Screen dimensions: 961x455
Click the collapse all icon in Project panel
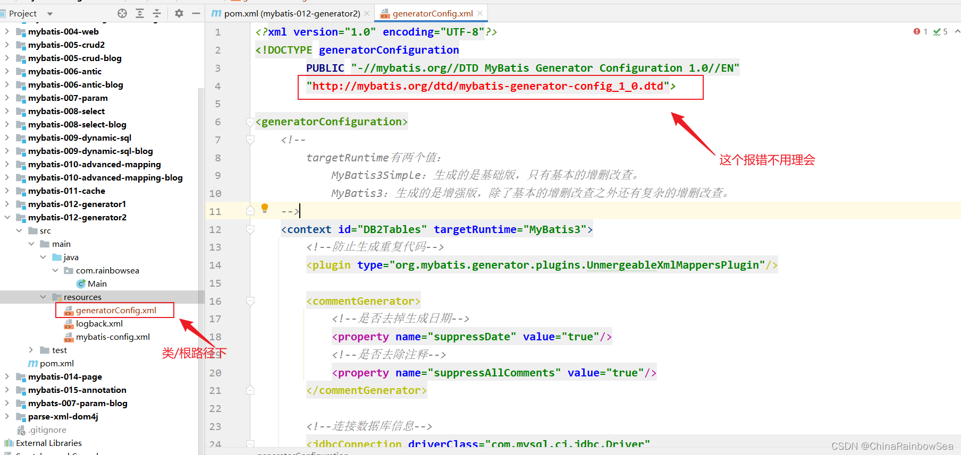pyautogui.click(x=157, y=13)
